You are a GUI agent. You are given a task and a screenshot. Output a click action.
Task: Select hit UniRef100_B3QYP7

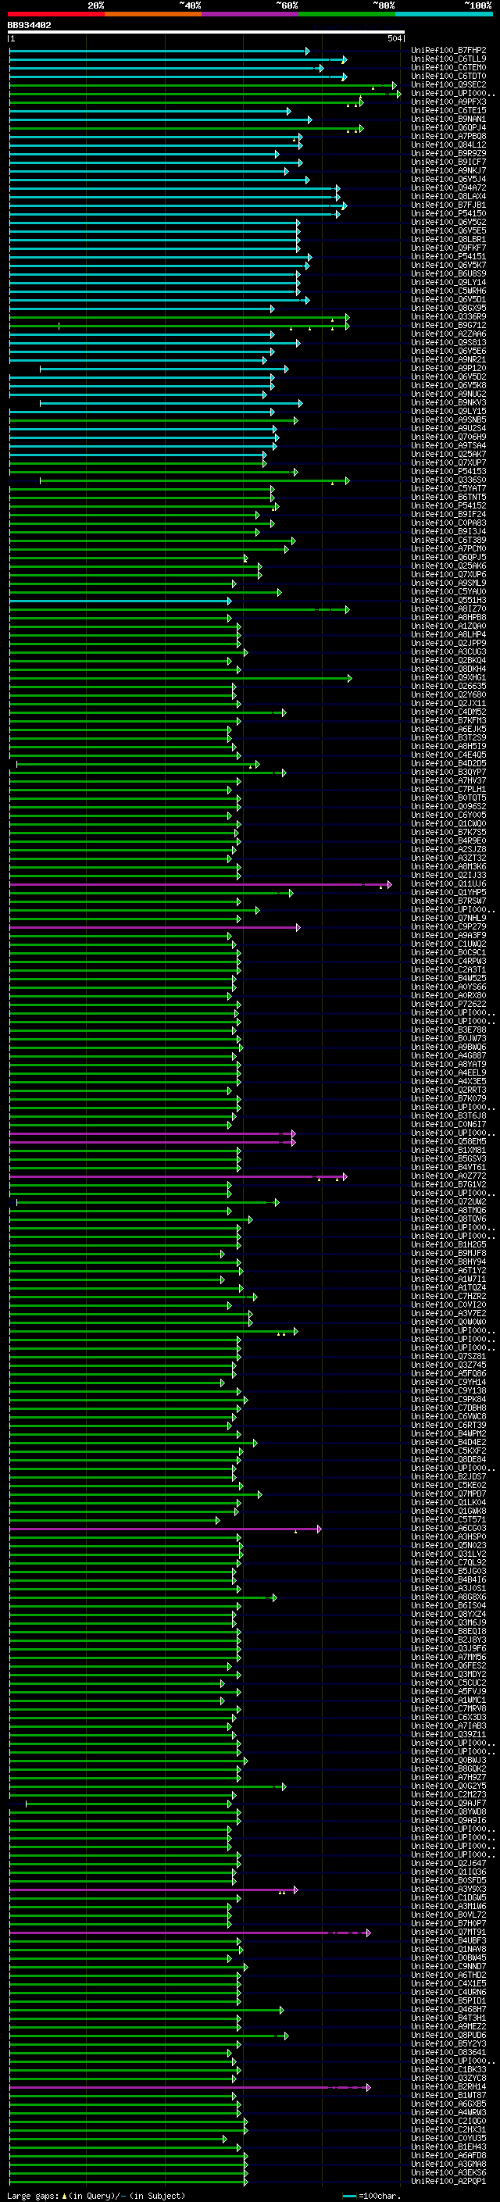point(448,773)
